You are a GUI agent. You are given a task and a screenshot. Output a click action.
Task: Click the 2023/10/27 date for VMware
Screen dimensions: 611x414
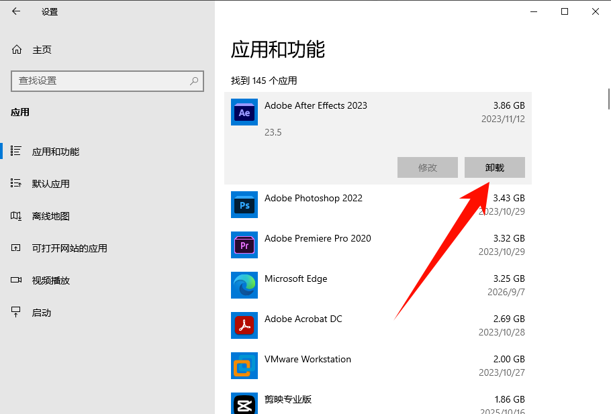click(502, 372)
